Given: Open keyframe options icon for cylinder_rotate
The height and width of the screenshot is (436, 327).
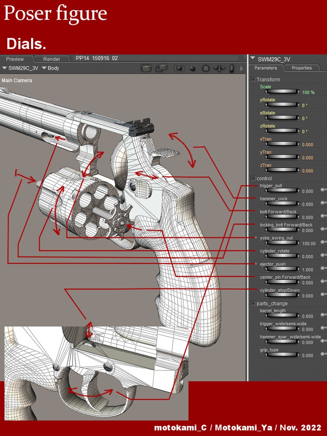Looking at the screenshot, I should click(324, 255).
